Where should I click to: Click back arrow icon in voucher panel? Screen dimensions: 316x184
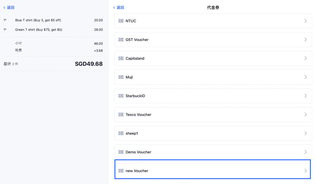114,7
